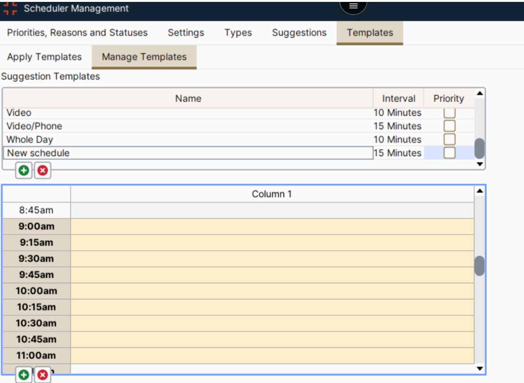524x383 pixels.
Task: Open the hamburger menu at top
Action: [x=353, y=6]
